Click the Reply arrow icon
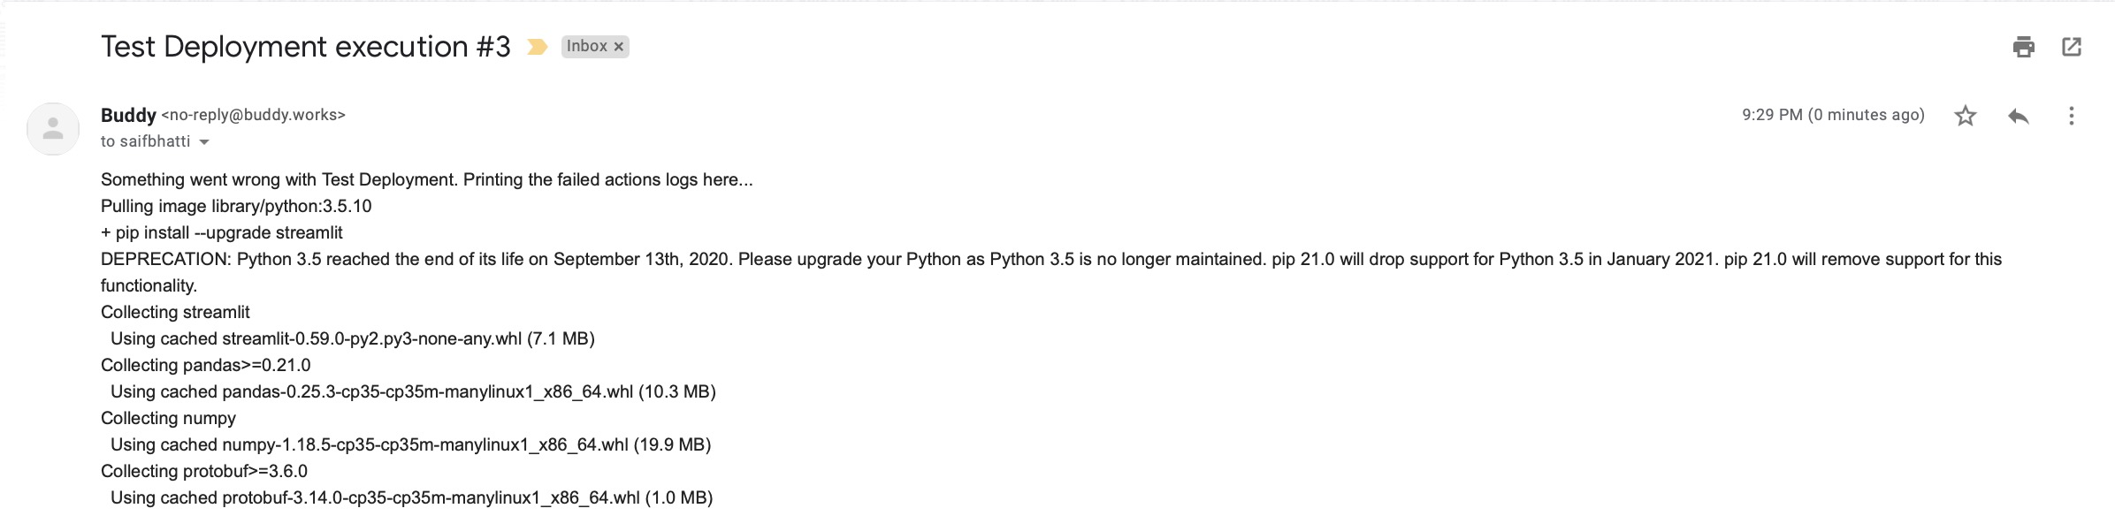The width and height of the screenshot is (2115, 516). [x=2019, y=116]
